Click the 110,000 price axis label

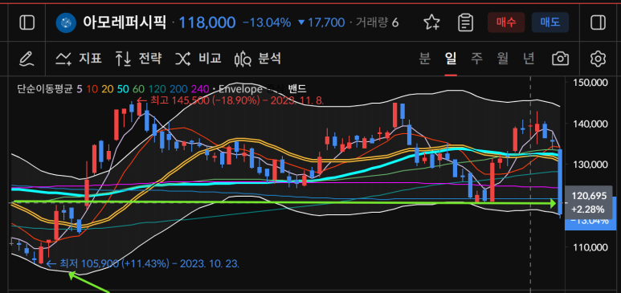[x=590, y=247]
